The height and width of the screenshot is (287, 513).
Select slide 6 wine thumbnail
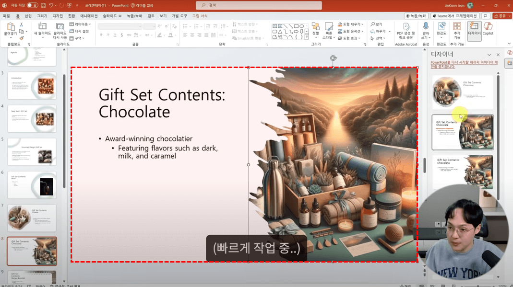[x=32, y=185]
